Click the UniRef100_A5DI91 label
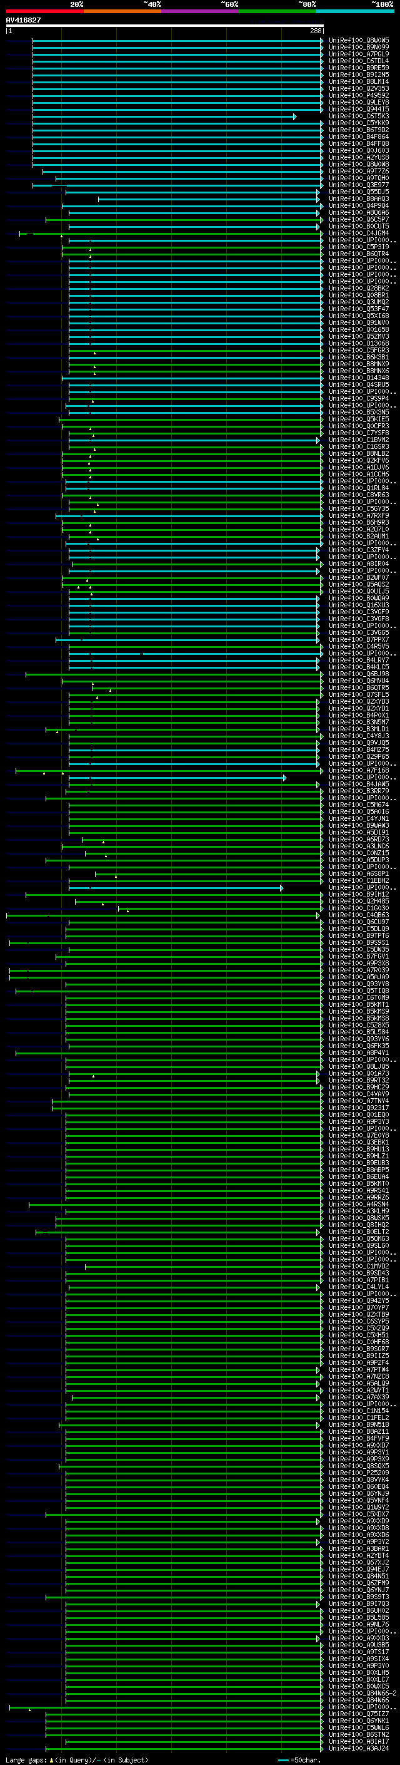Image resolution: width=400 pixels, height=1765 pixels. point(359,833)
